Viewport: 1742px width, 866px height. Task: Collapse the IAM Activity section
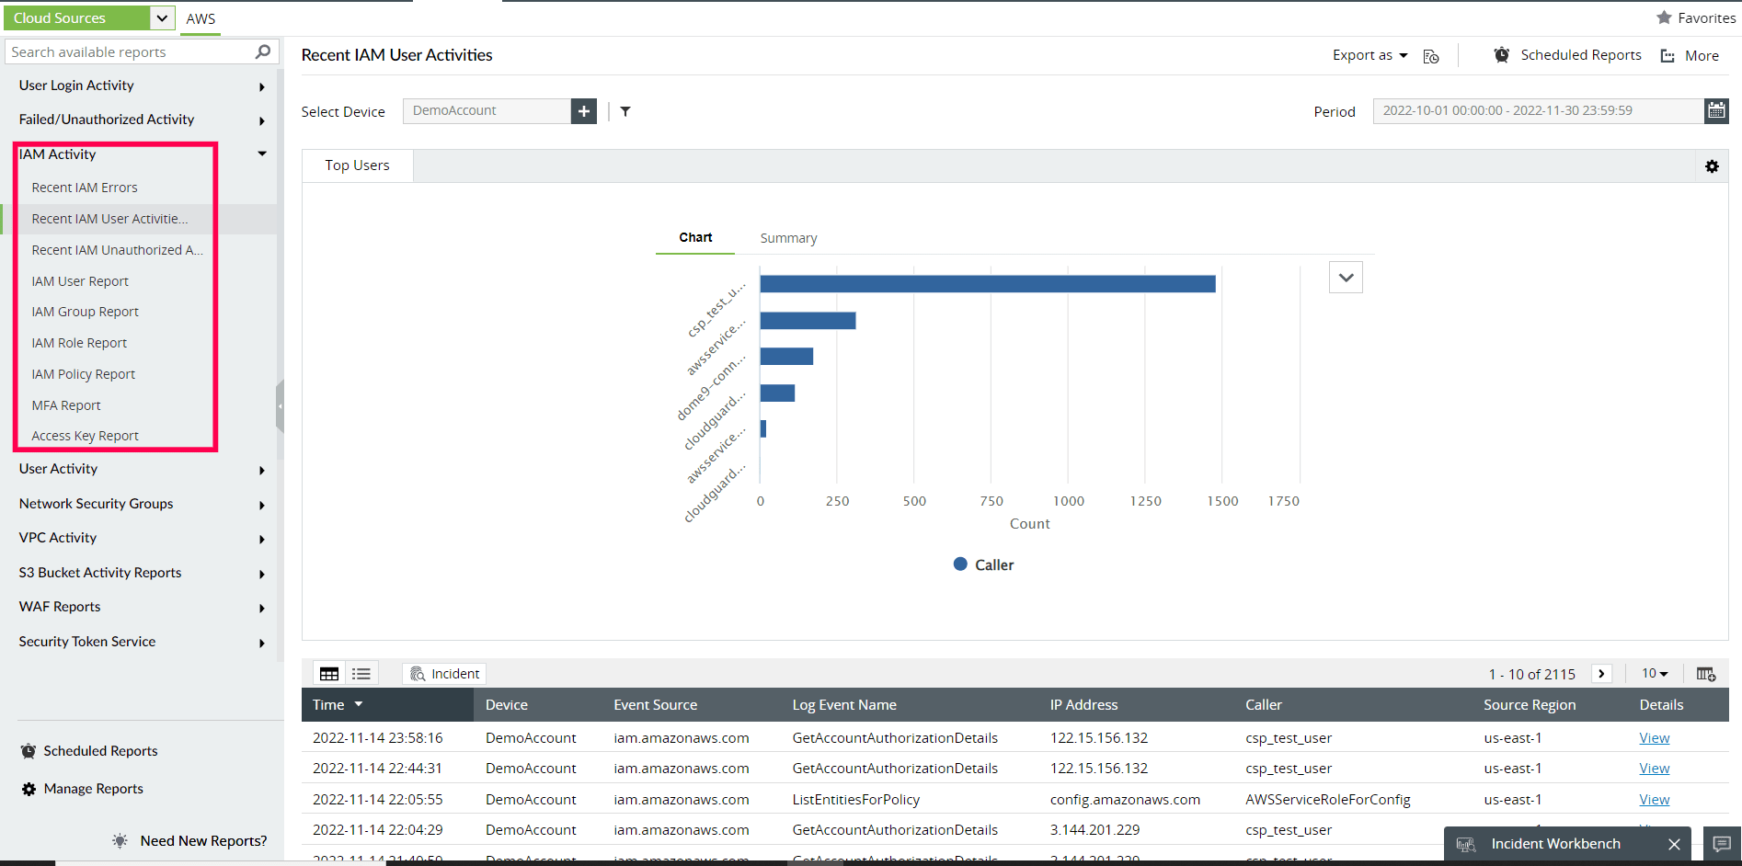(262, 154)
